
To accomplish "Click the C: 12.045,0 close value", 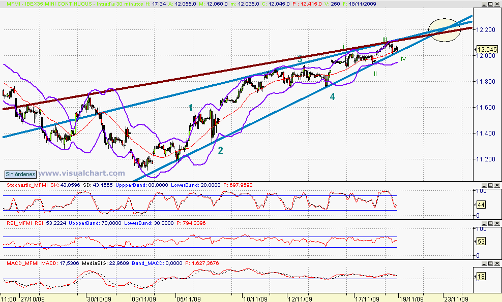I will [x=276, y=4].
